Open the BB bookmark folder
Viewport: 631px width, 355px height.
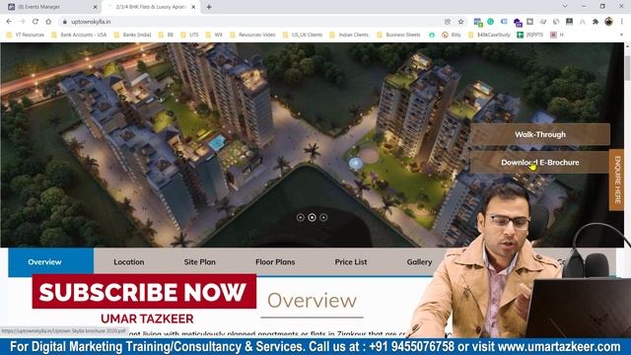(166, 35)
